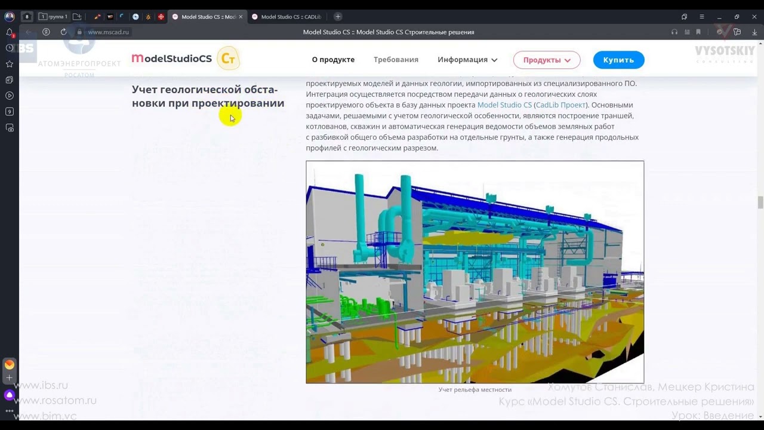
Task: Open the tab counter showing 8
Action: coord(26,17)
